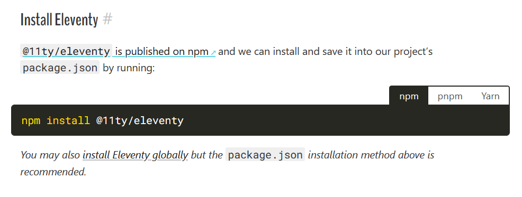
Task: Click package.json code in the italic note
Action: (265, 154)
